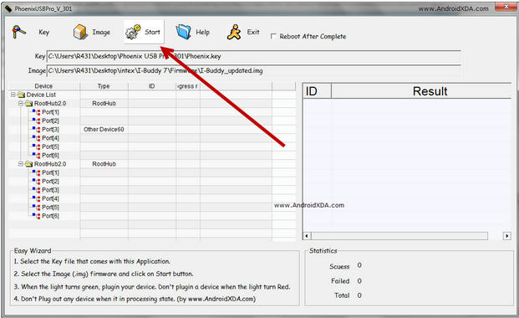Click the Help button label
The height and width of the screenshot is (318, 519).
202,32
